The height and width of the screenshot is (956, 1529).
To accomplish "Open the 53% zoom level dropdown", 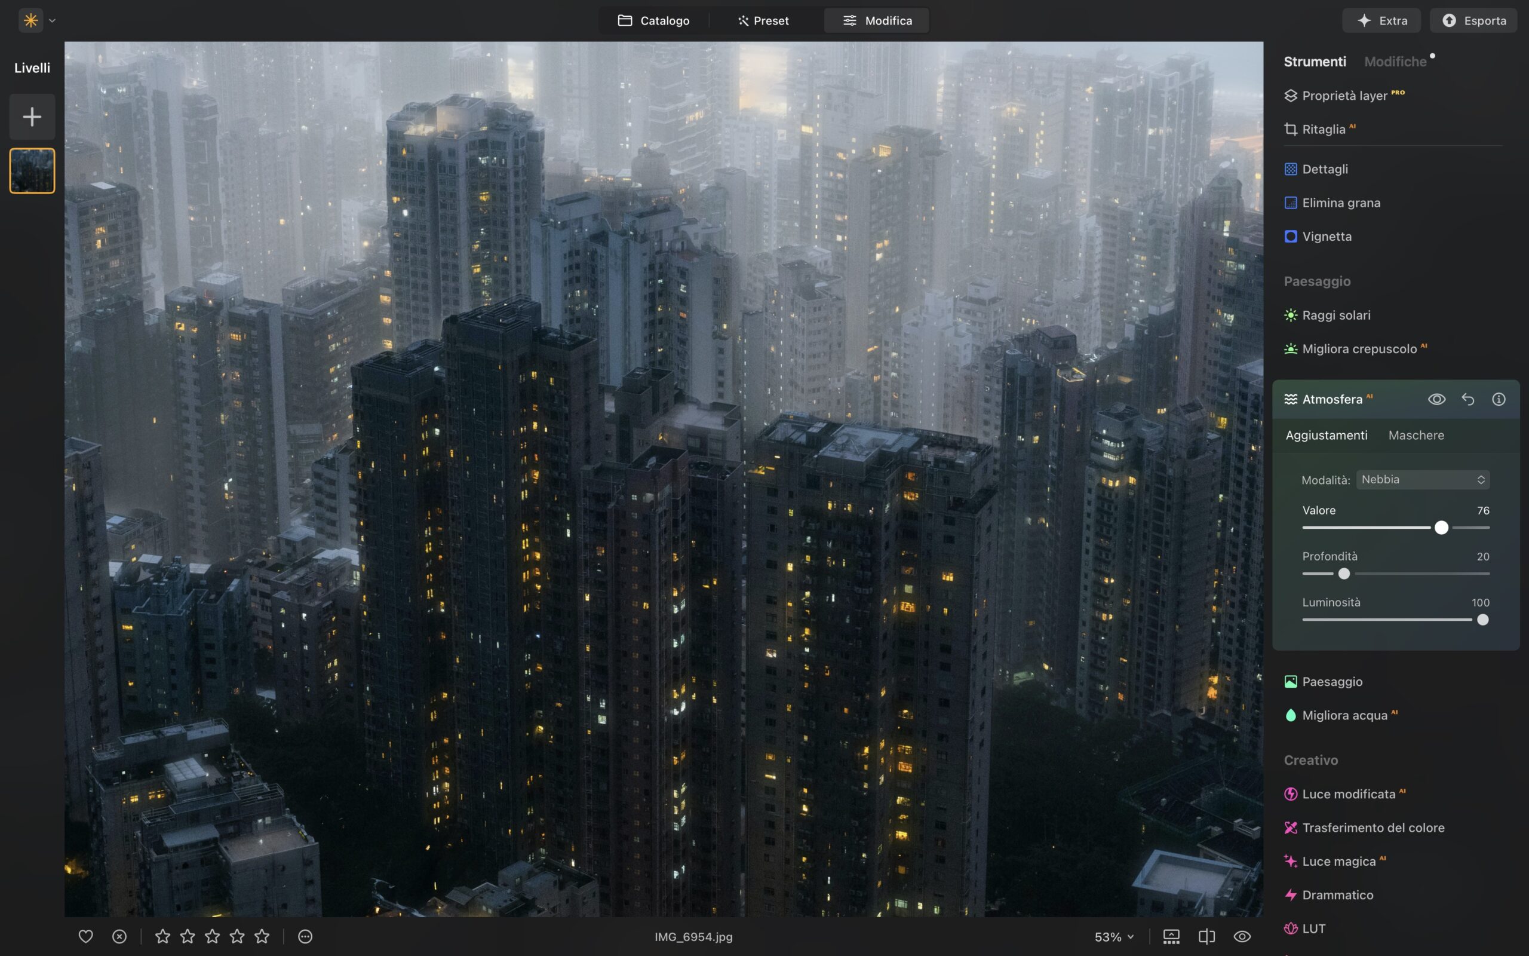I will pos(1114,936).
